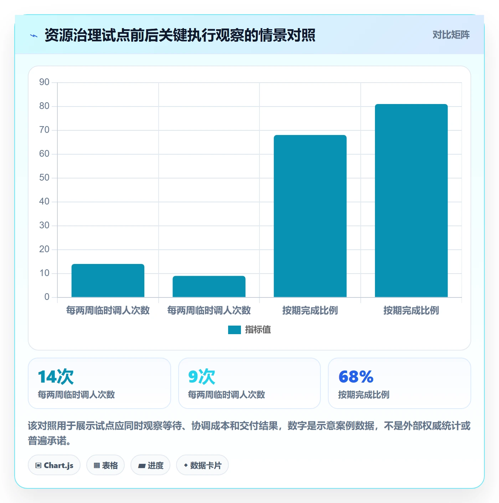Image resolution: width=499 pixels, height=503 pixels.
Task: Click the lightning icon beside the title
Action: pyautogui.click(x=34, y=36)
